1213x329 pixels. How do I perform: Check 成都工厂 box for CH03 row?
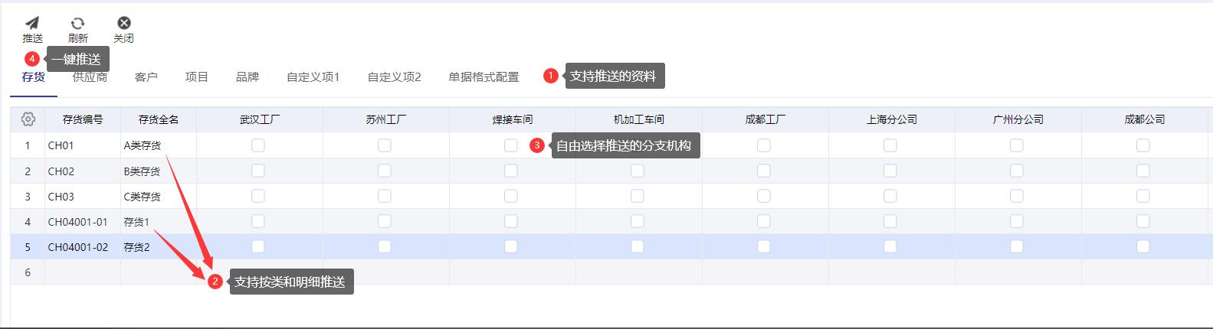[x=764, y=196]
